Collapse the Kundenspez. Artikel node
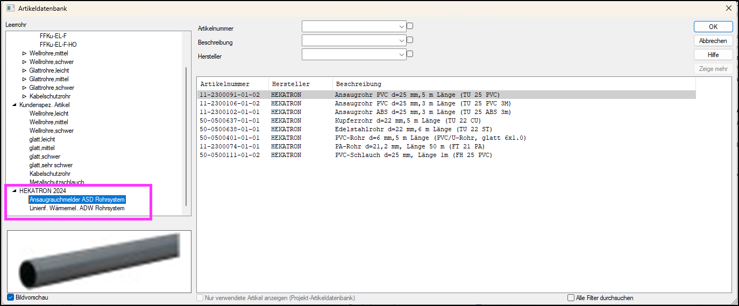This screenshot has height=306, width=739. coord(14,105)
